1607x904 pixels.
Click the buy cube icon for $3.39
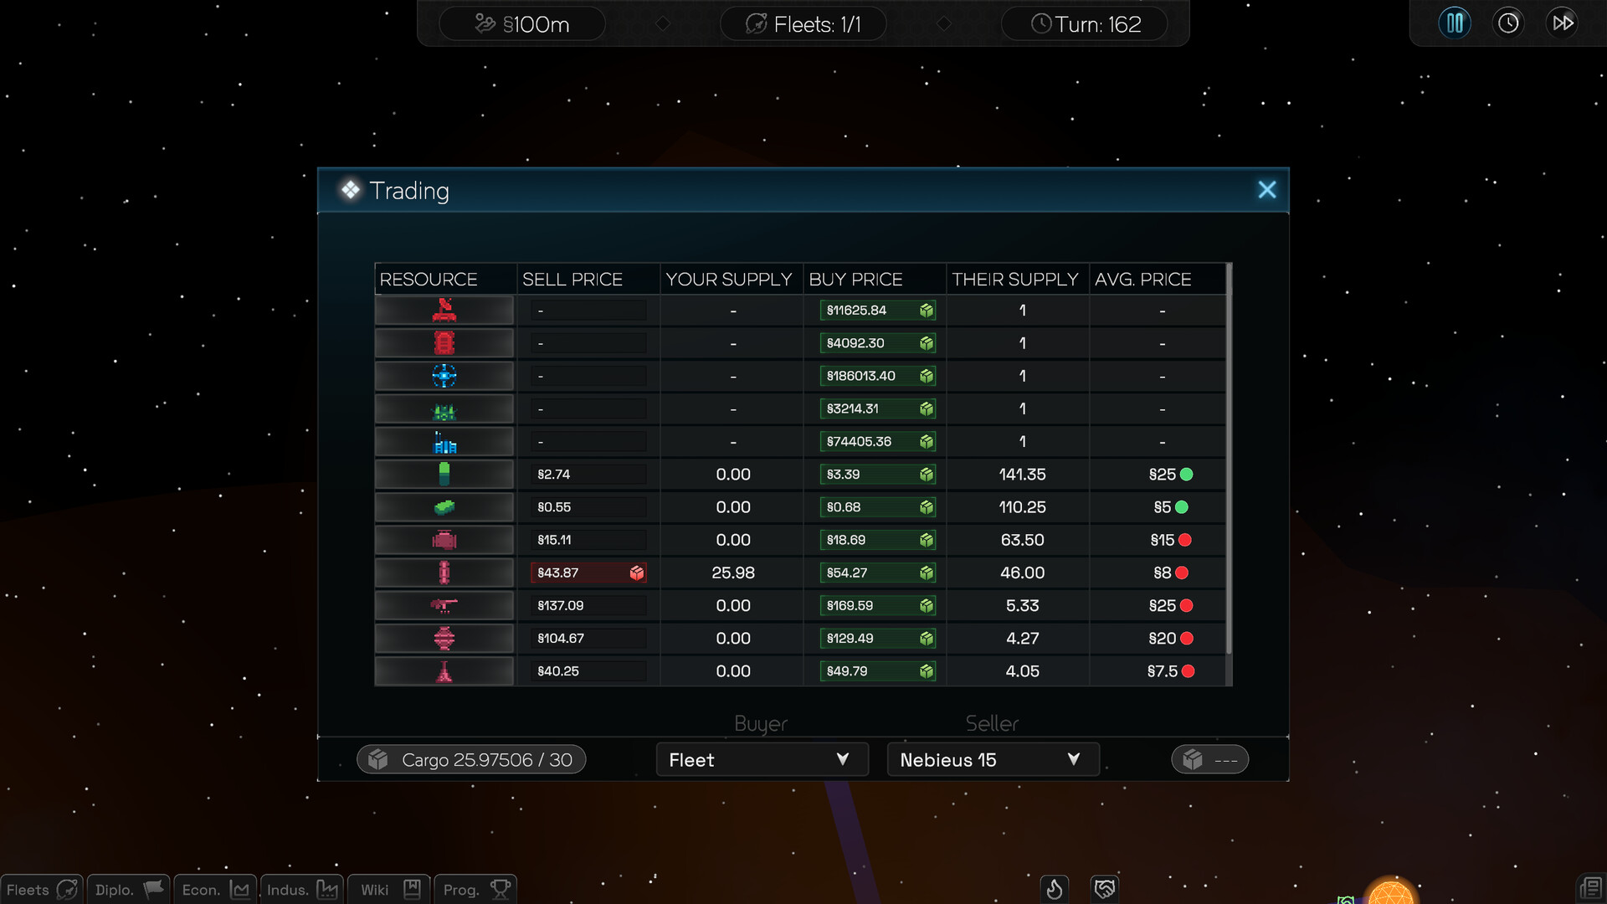926,475
